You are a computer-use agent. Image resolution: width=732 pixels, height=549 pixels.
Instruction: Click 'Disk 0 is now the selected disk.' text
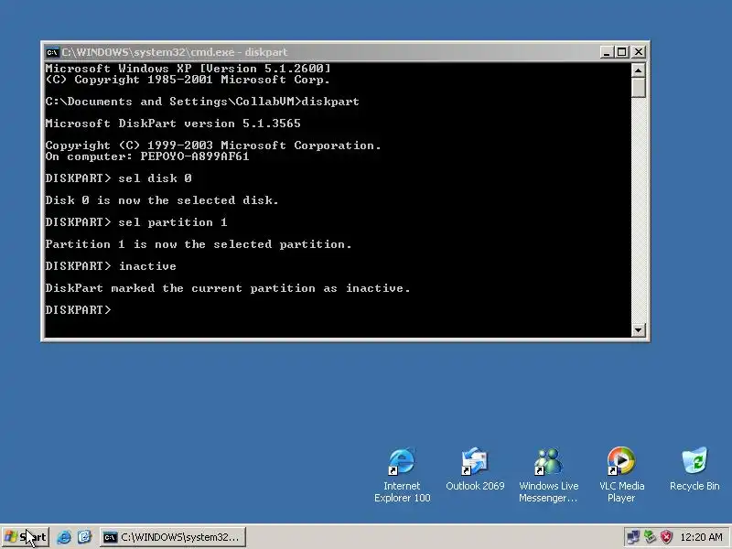(x=162, y=200)
